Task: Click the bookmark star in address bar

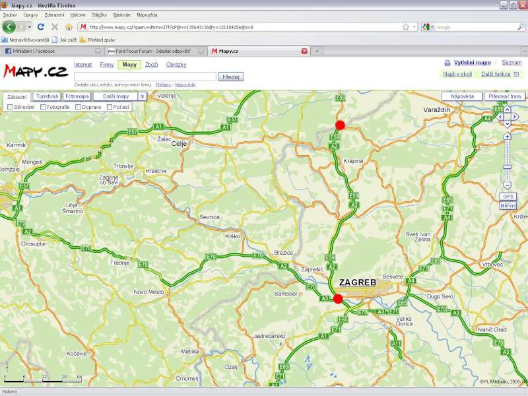Action: point(406,27)
